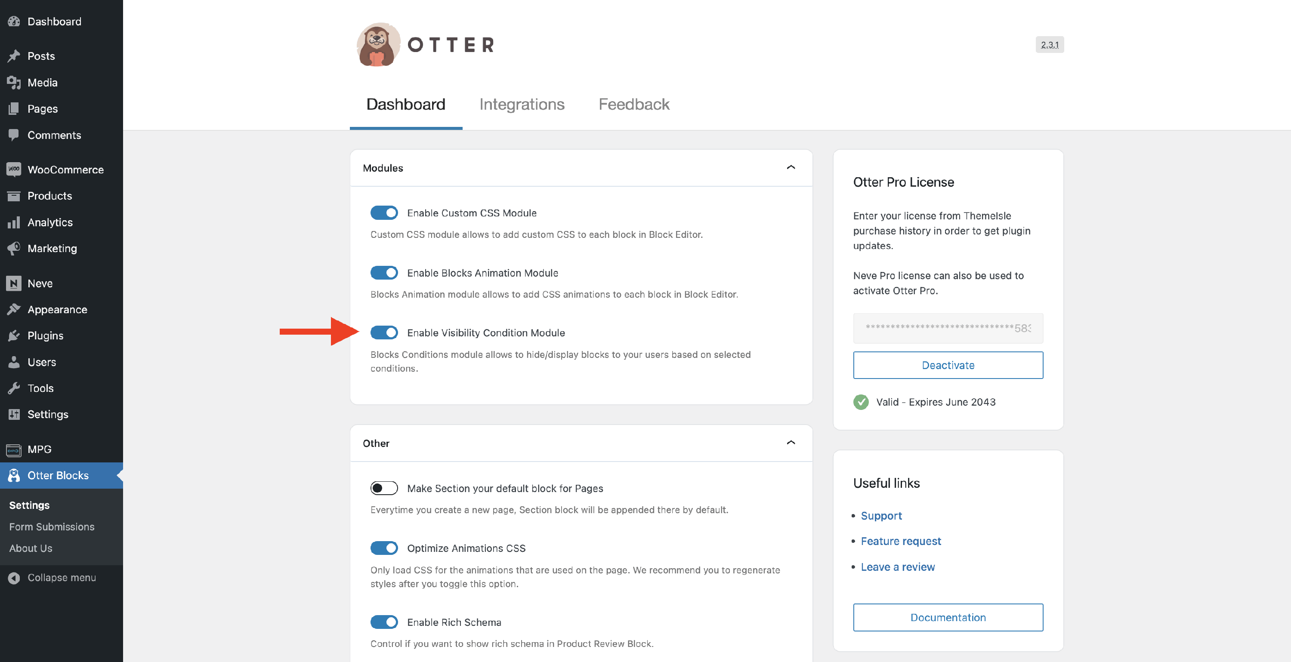Turn off Visibility Condition Module toggle
This screenshot has height=662, width=1291.
point(384,333)
